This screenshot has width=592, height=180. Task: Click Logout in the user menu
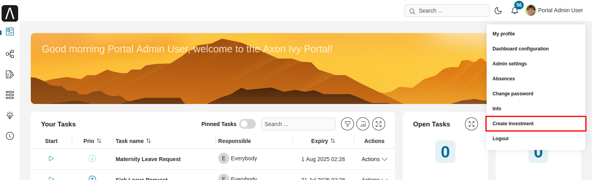point(500,139)
